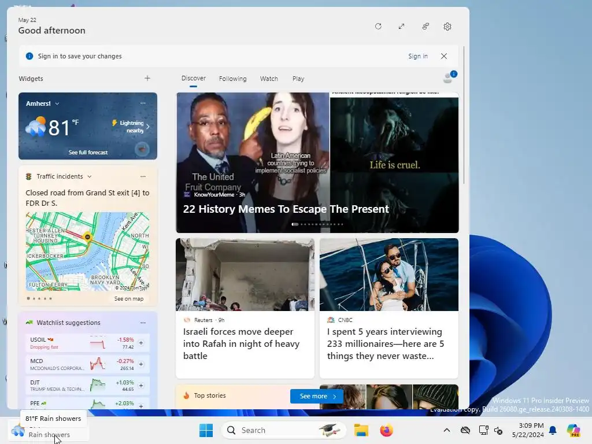Click Sign in link

point(417,56)
